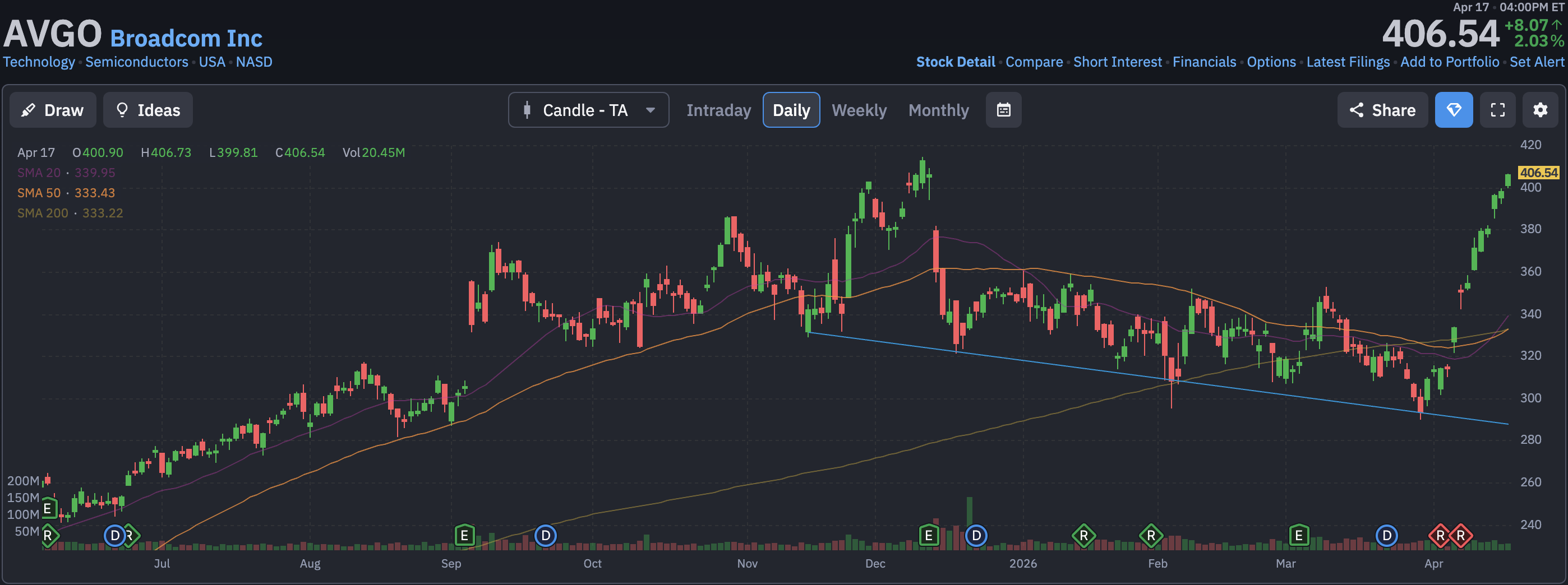Click the D dividend marker in late March
Image resolution: width=1568 pixels, height=585 pixels.
click(x=1387, y=536)
